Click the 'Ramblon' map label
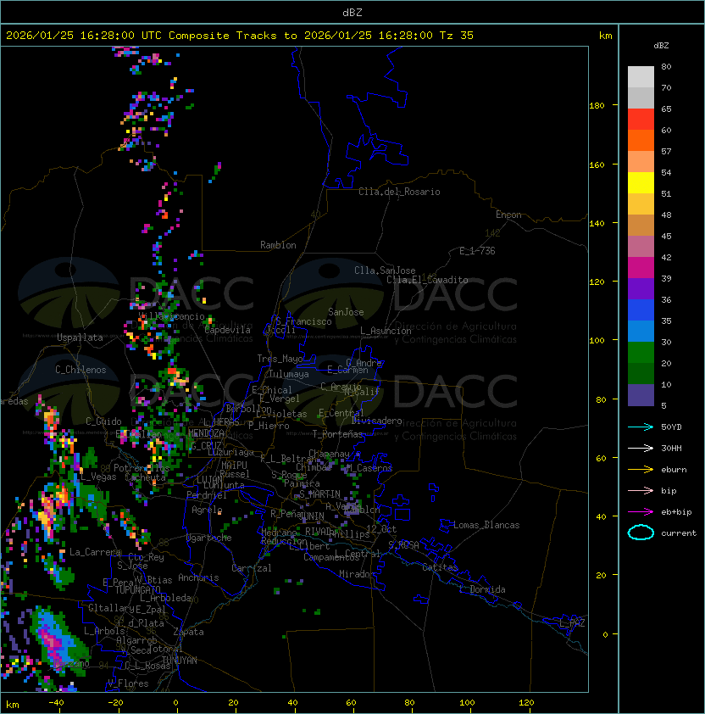The width and height of the screenshot is (705, 714). coord(278,245)
